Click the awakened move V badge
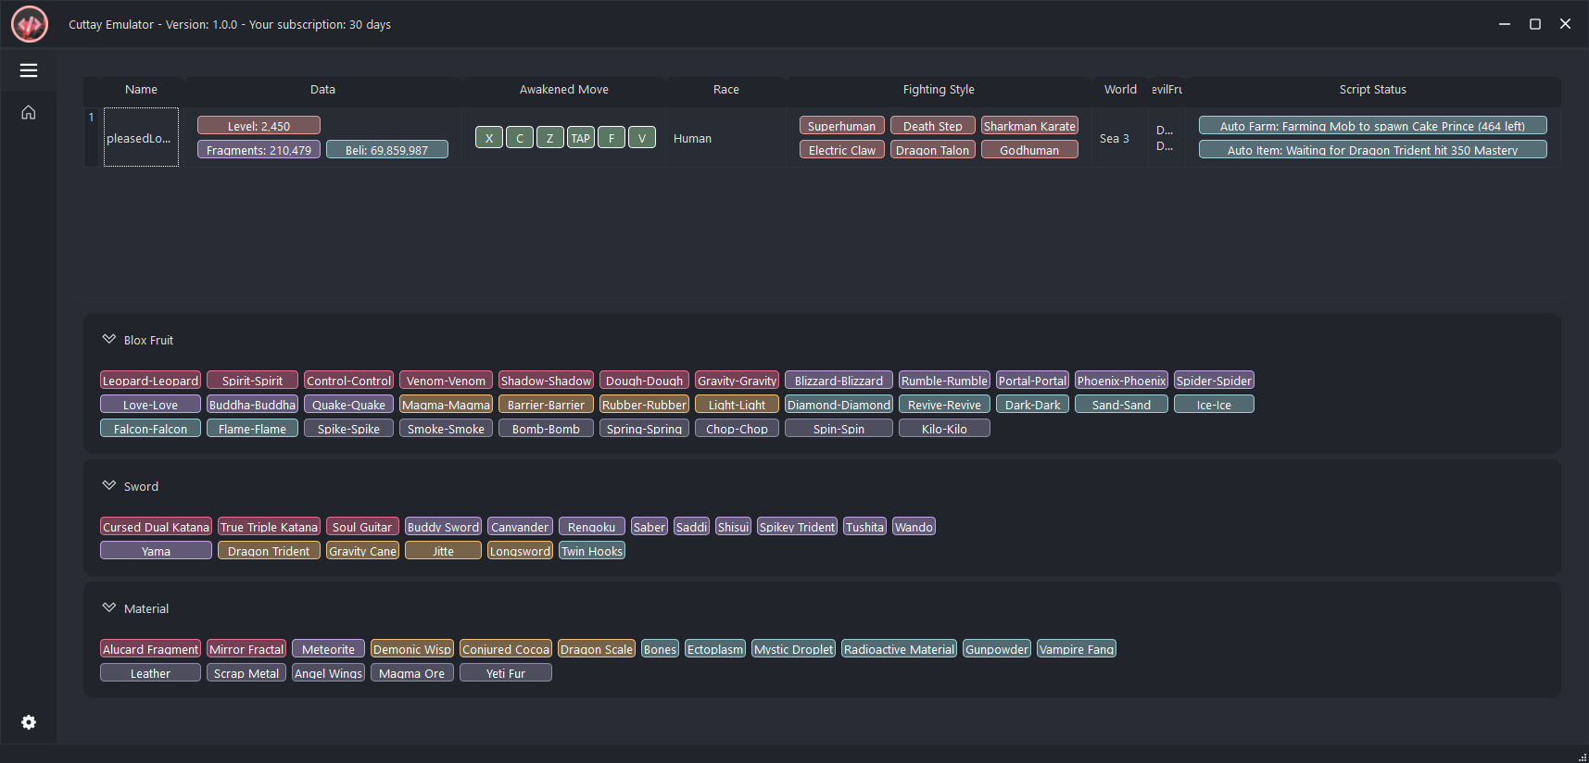 [642, 138]
